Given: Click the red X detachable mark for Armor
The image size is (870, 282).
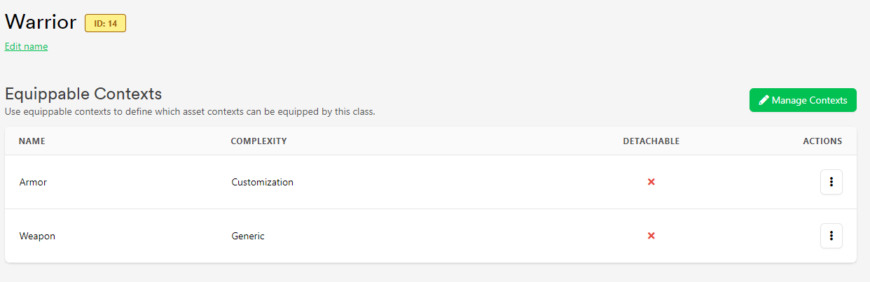Looking at the screenshot, I should (x=651, y=182).
